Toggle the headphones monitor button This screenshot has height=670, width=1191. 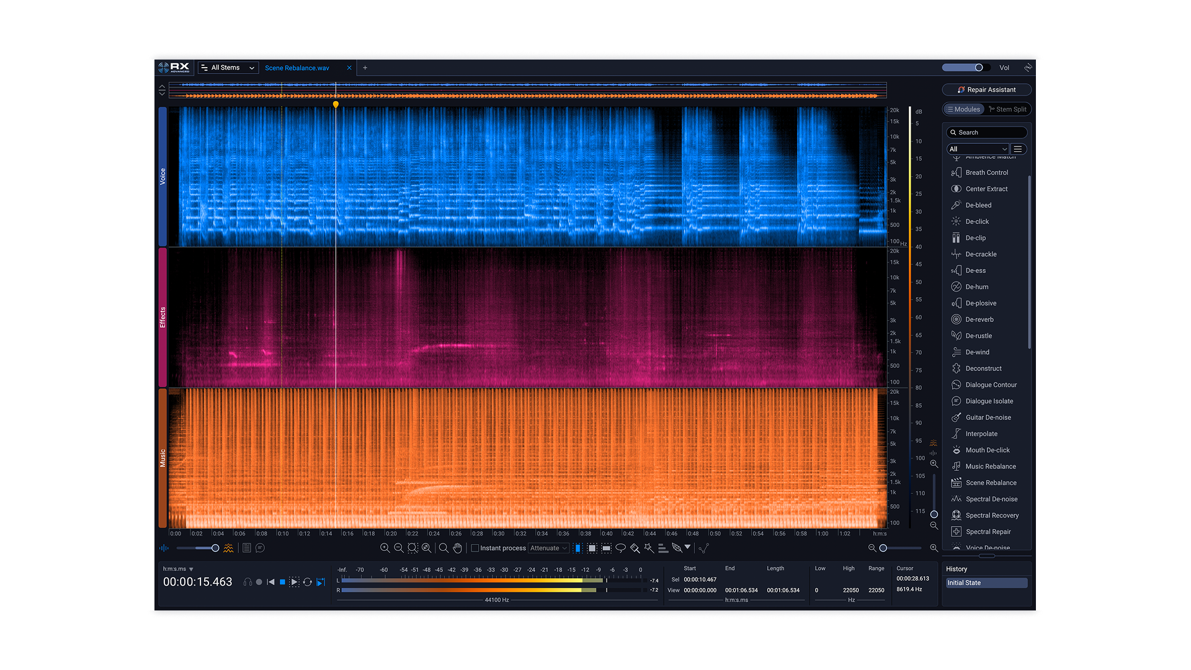pos(248,583)
